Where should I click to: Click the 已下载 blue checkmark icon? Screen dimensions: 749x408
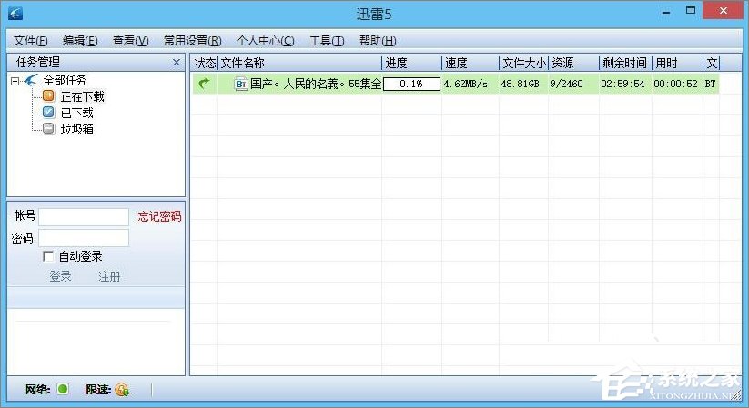[x=49, y=112]
